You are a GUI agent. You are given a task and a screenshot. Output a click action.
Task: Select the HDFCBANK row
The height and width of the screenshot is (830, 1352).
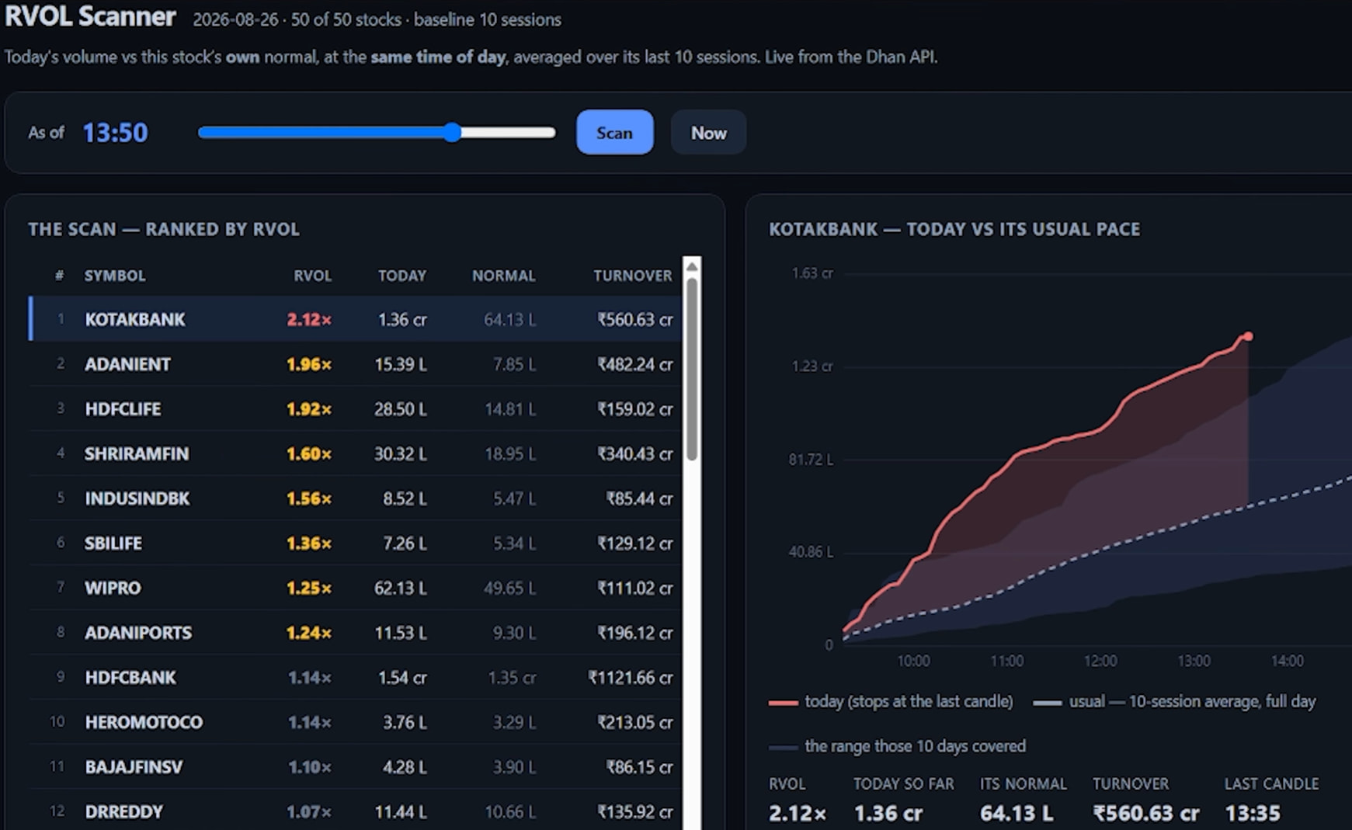coord(355,677)
